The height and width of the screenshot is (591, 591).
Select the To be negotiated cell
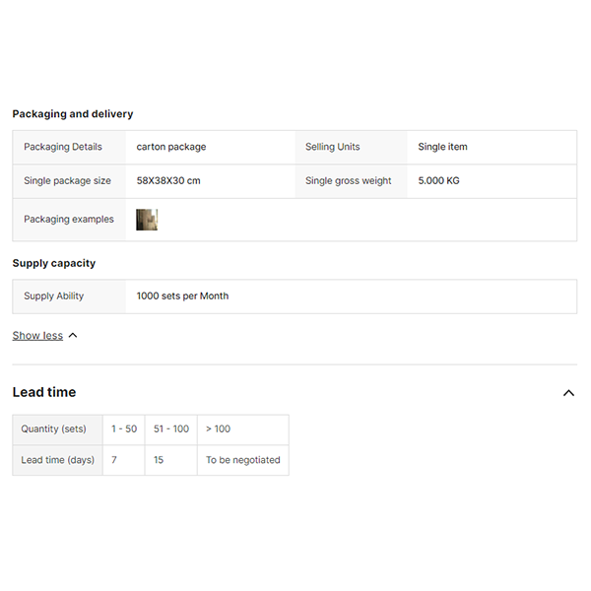pos(243,460)
